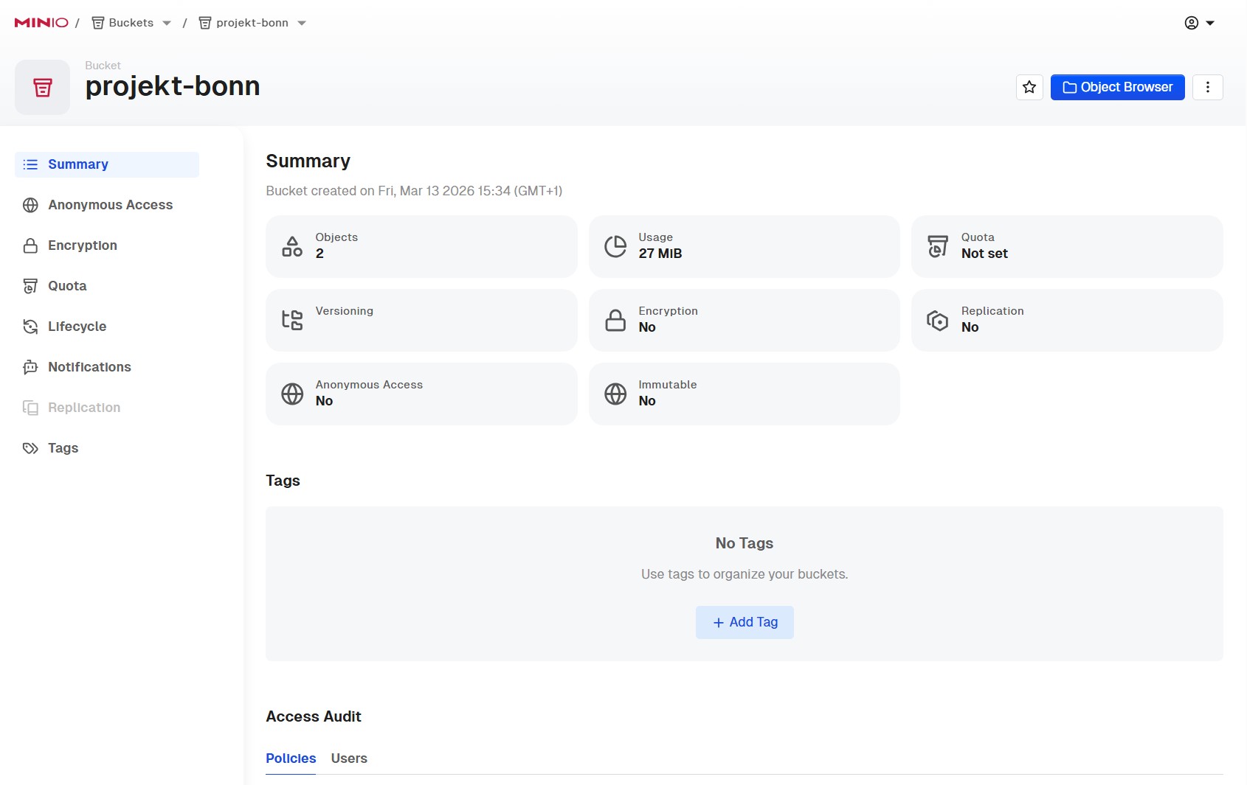Expand the projekt-bonn breadcrumb dropdown
1247x785 pixels.
(x=302, y=23)
